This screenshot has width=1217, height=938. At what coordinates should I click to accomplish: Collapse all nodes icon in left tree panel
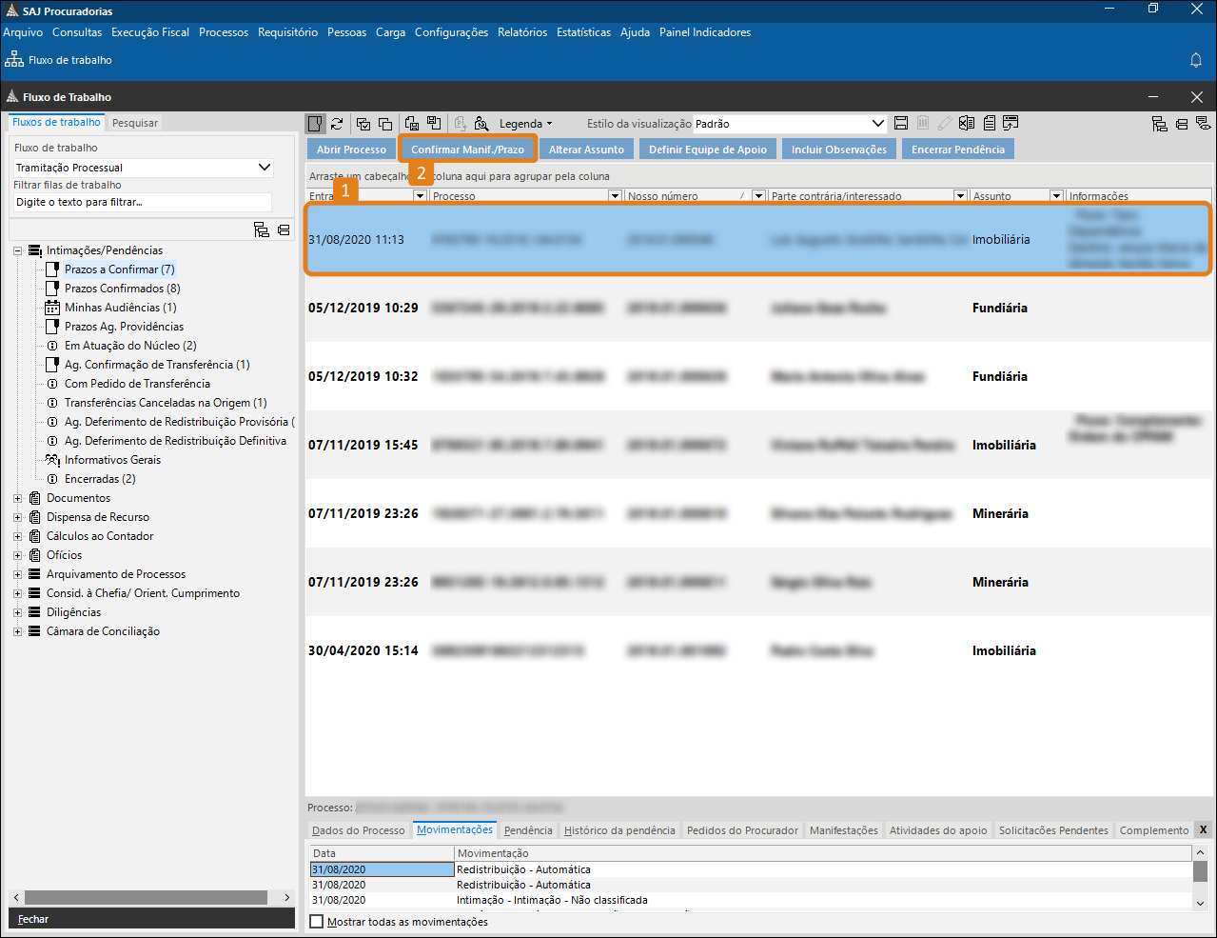tap(284, 230)
